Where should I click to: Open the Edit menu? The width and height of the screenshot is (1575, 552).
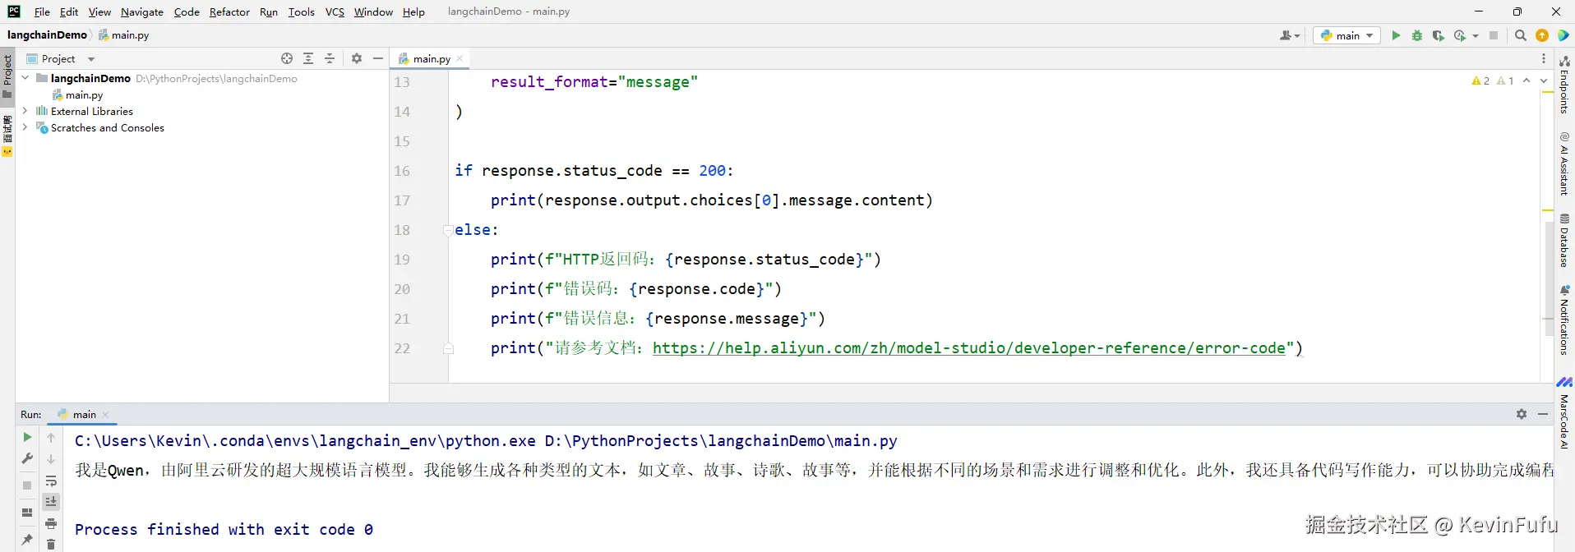click(69, 11)
